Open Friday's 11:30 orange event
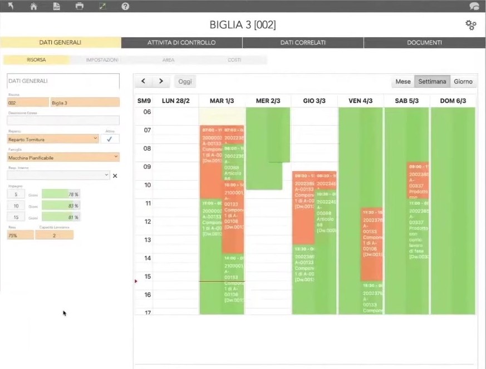Image resolution: width=486 pixels, height=369 pixels. pyautogui.click(x=372, y=244)
